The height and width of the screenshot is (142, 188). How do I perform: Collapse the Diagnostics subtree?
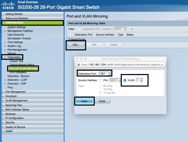5,57
